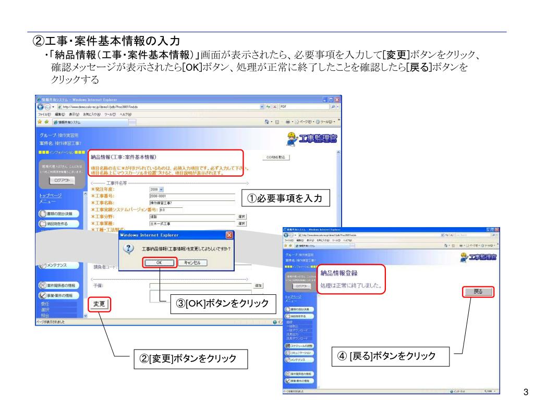
Task: Click the ログアウト button in the left window sidebar
Action: (62, 180)
